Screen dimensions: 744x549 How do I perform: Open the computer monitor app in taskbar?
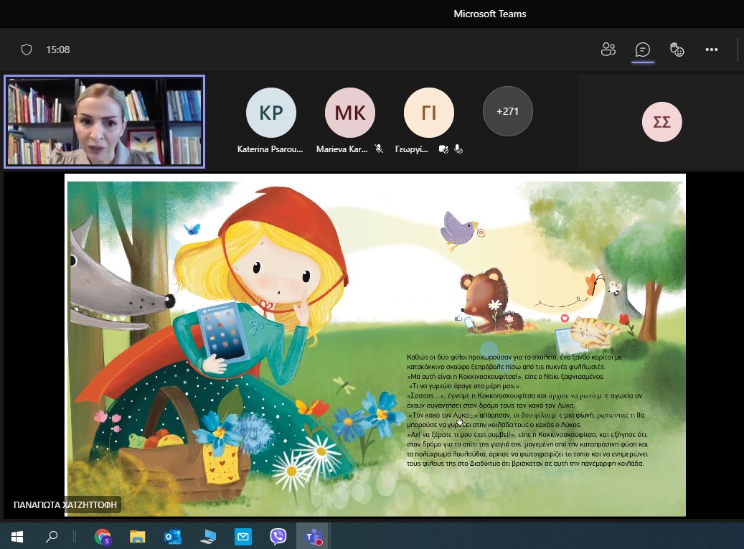(208, 537)
